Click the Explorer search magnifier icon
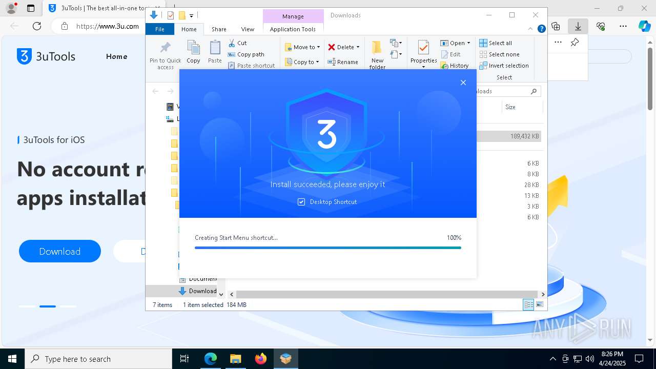Viewport: 656px width, 369px height. 534,91
